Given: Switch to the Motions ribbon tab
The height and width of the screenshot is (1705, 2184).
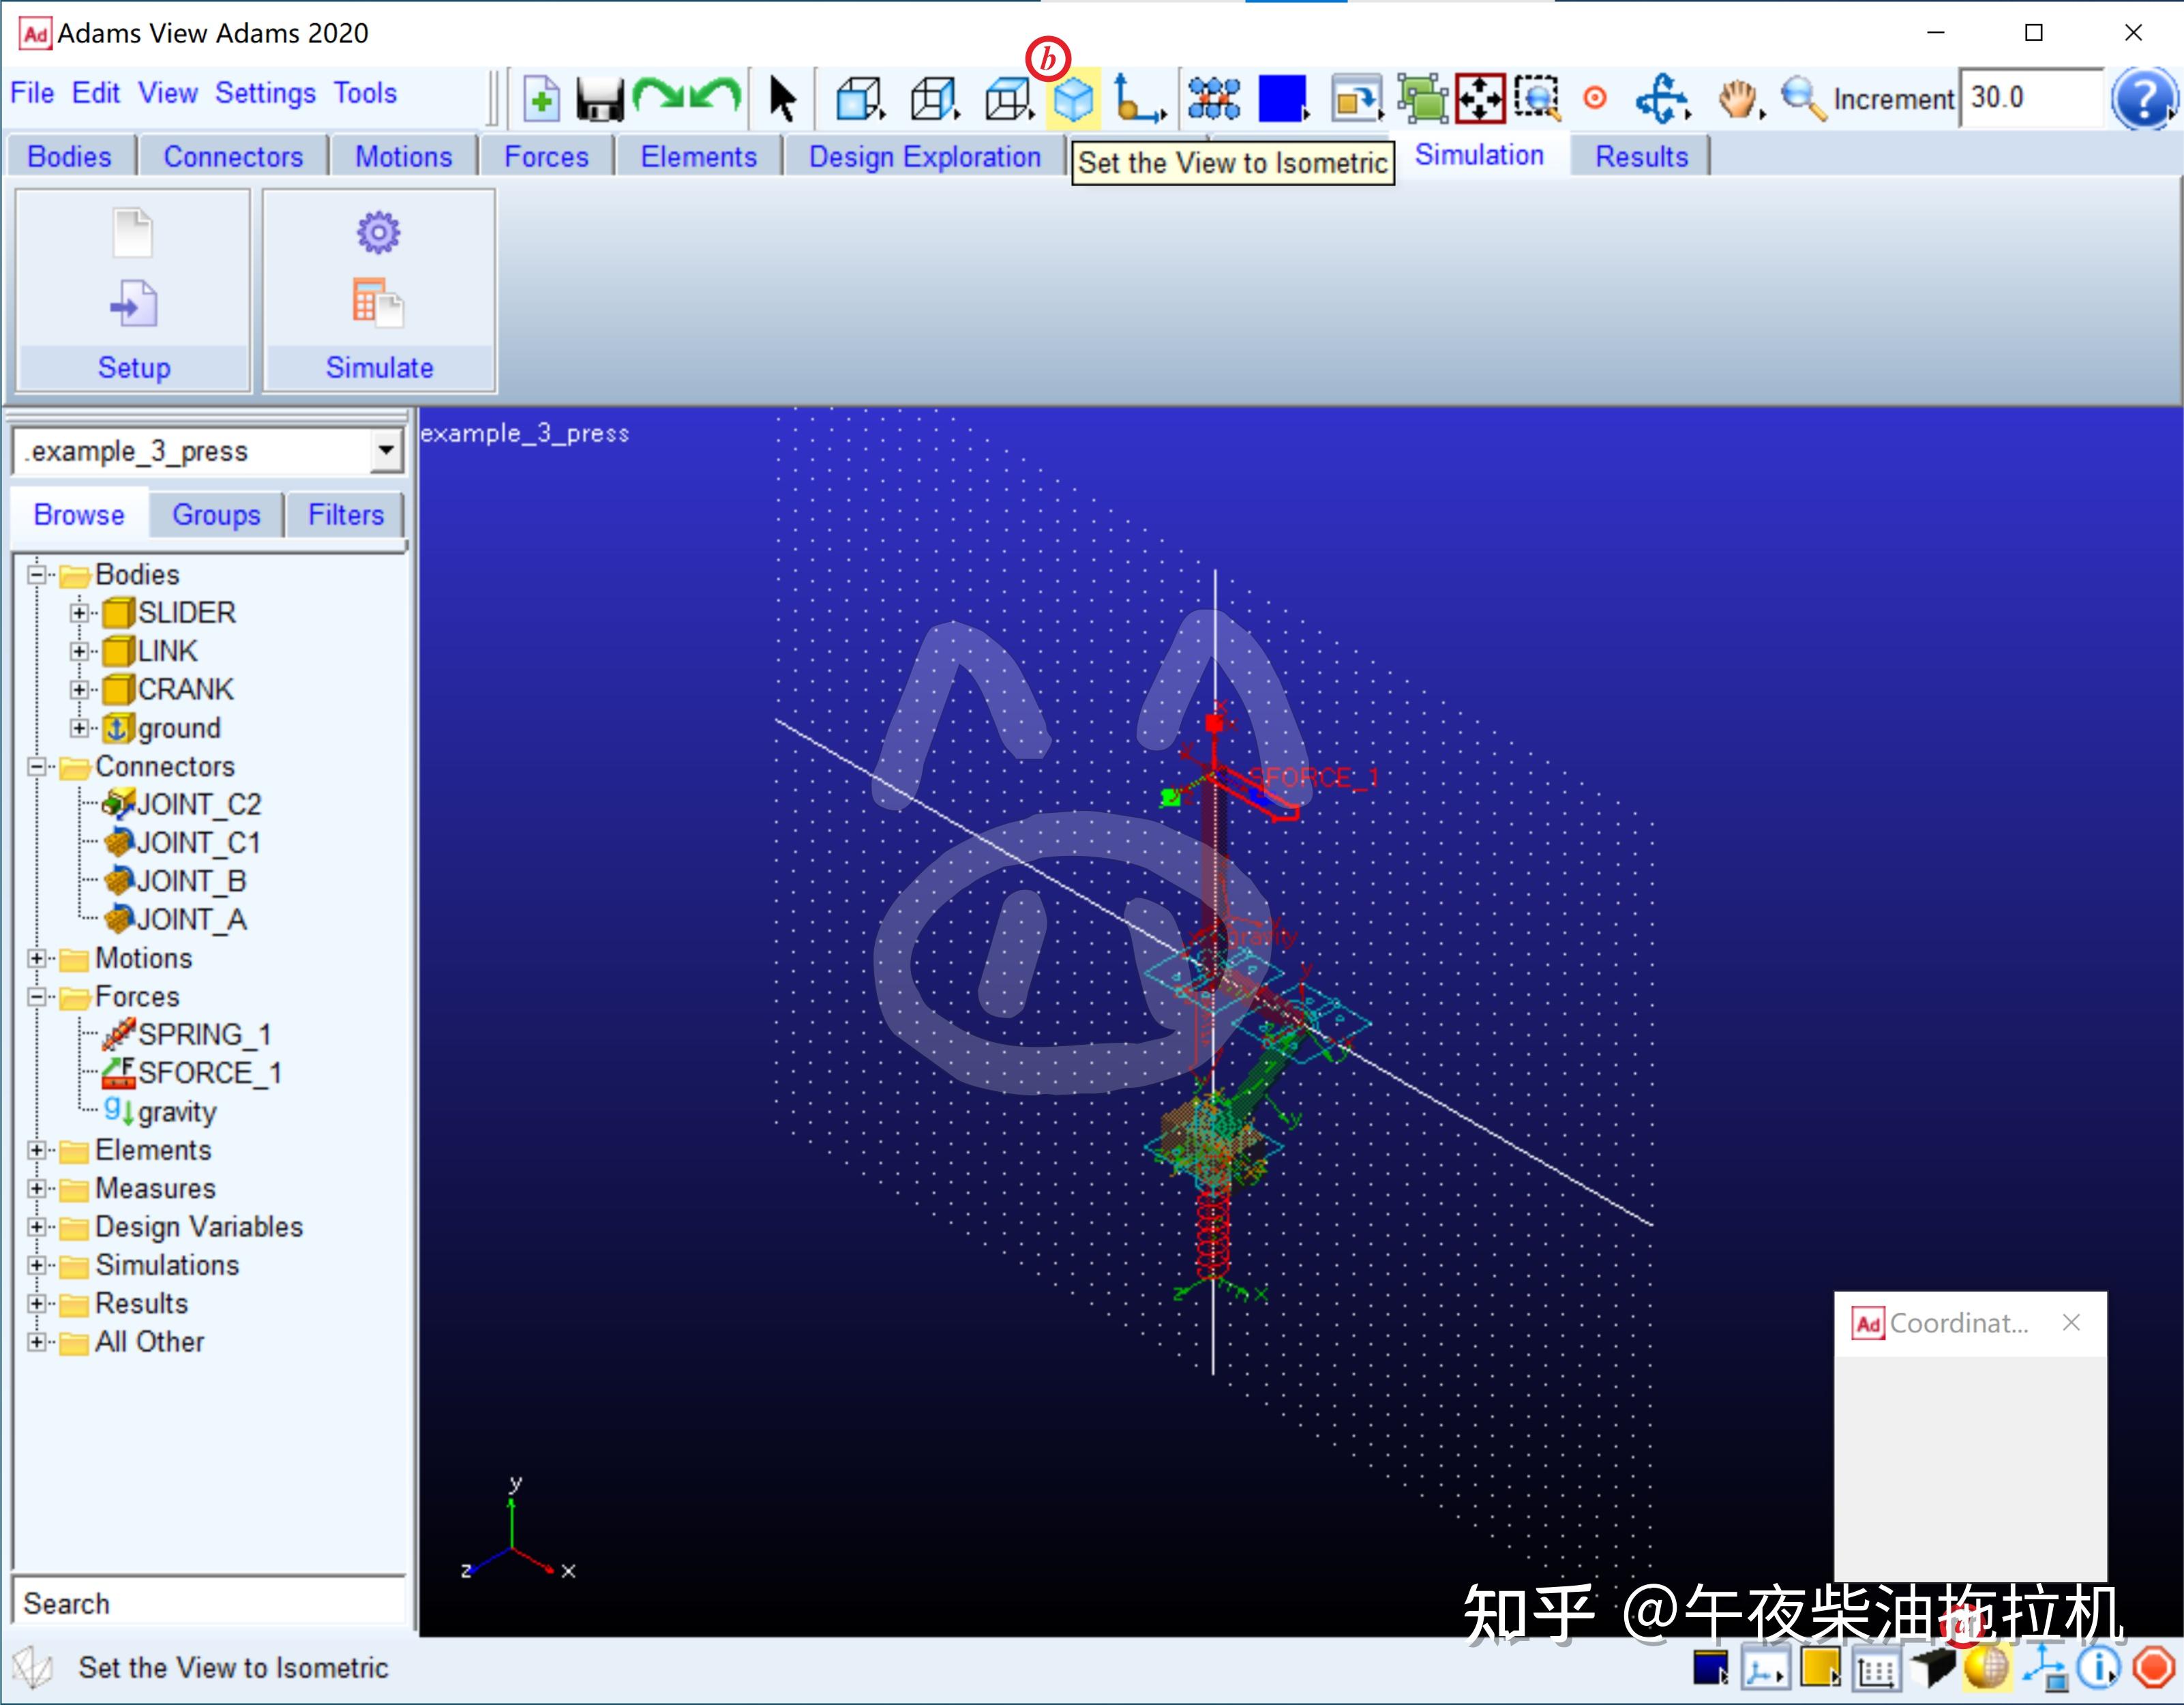Looking at the screenshot, I should tap(404, 157).
